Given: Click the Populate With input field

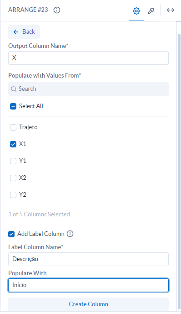Looking at the screenshot, I should (88, 285).
